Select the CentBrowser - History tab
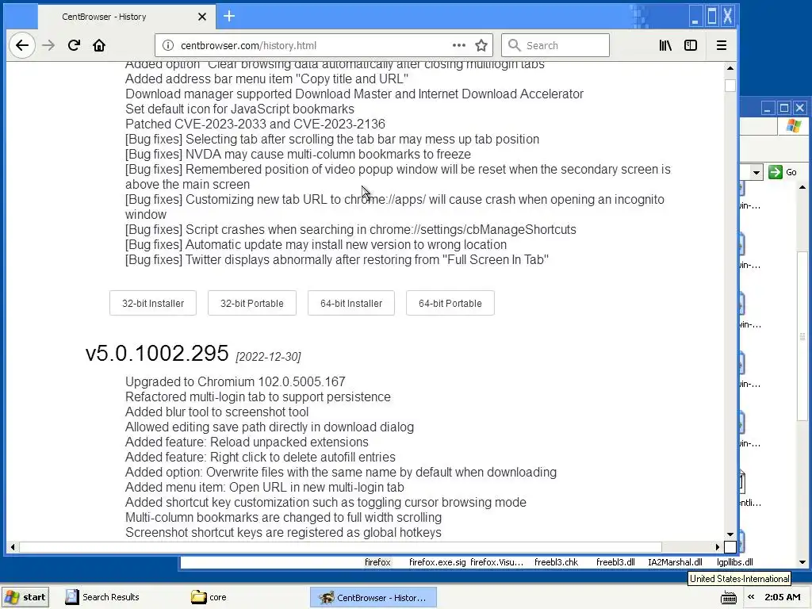The image size is (812, 609). pyautogui.click(x=125, y=17)
